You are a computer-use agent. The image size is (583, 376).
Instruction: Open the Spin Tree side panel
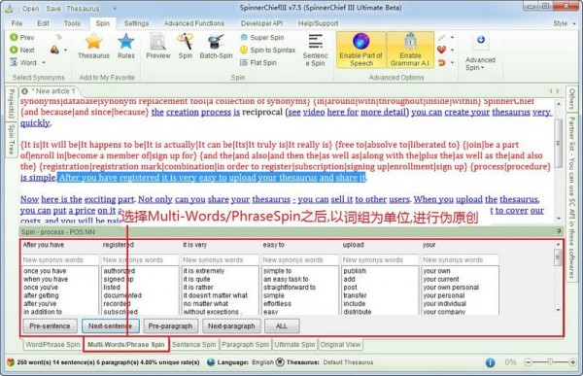click(x=11, y=140)
